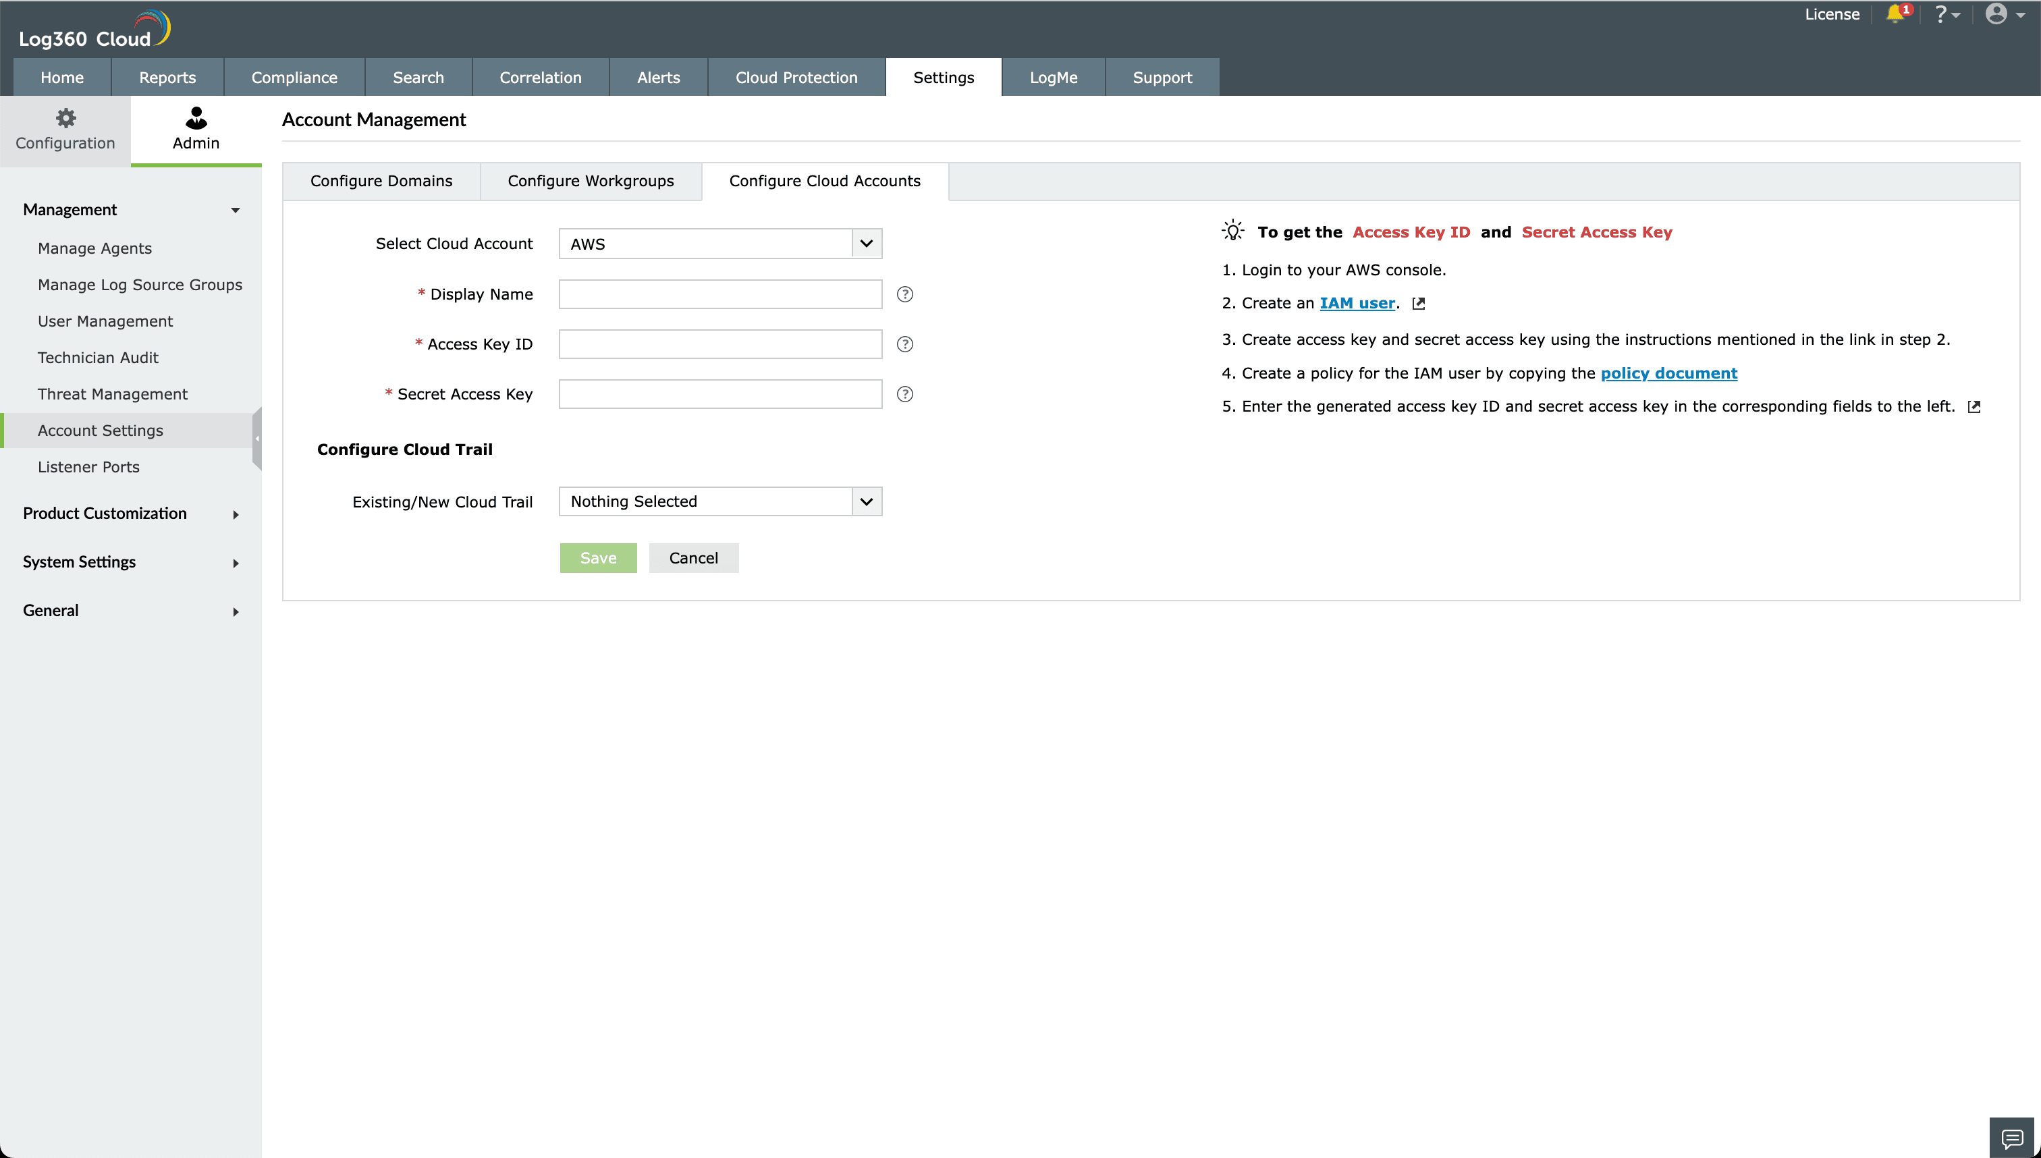Select the Configuration gear icon
This screenshot has height=1158, width=2041.
[x=65, y=119]
